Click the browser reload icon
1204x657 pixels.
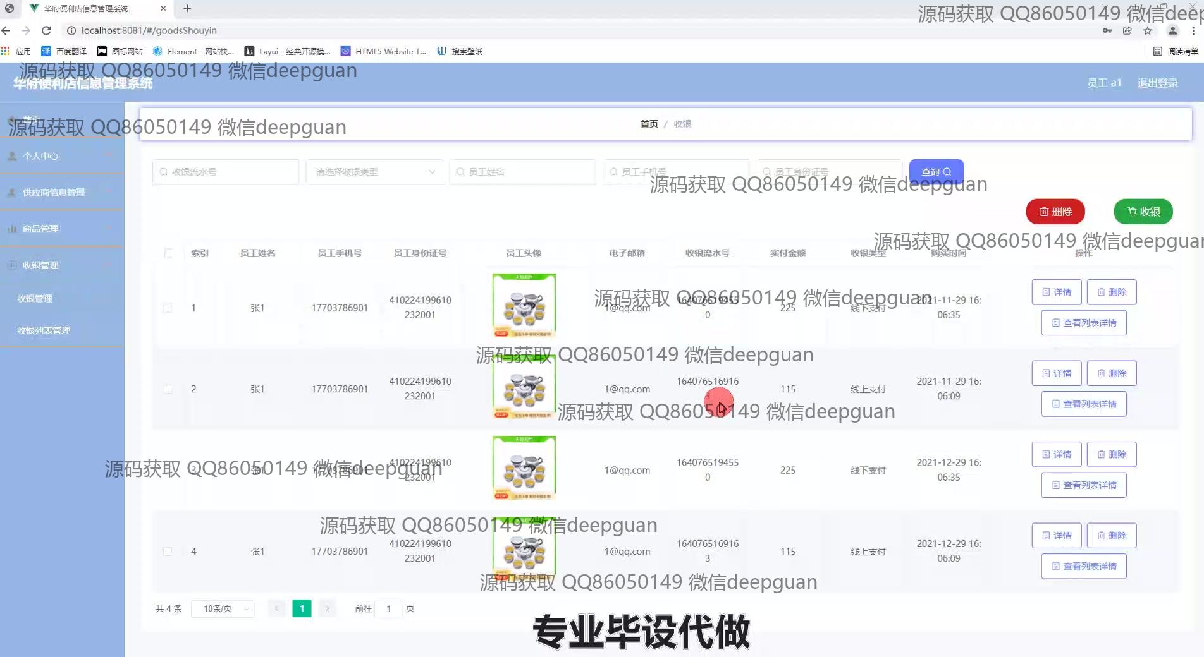pyautogui.click(x=46, y=30)
